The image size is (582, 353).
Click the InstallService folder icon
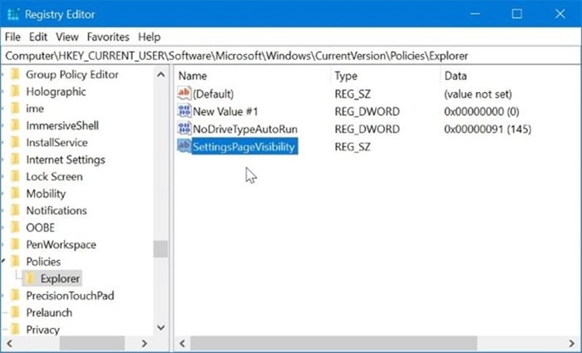(15, 142)
